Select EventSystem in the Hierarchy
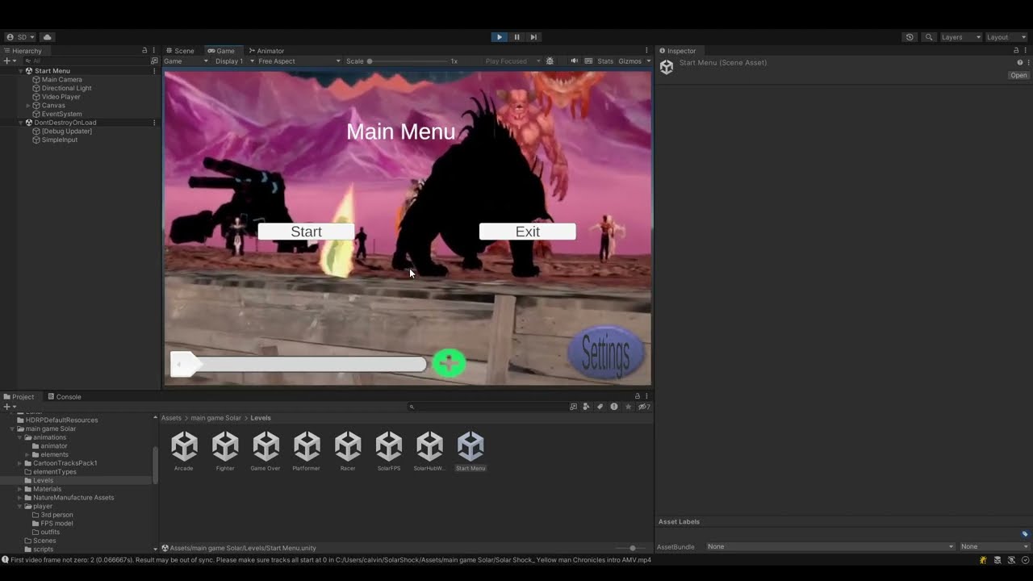Viewport: 1033px width, 581px height. click(x=61, y=114)
